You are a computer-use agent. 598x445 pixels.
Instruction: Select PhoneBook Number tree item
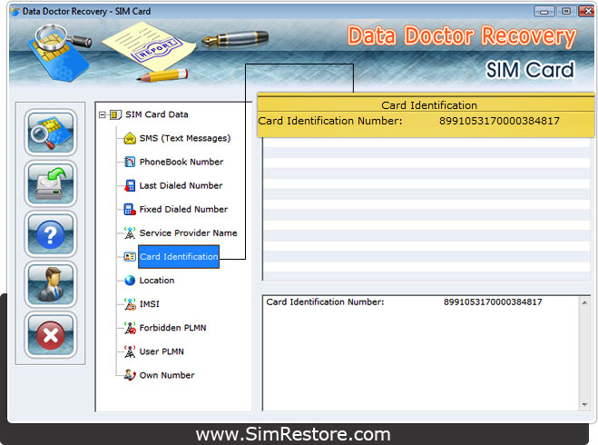181,162
